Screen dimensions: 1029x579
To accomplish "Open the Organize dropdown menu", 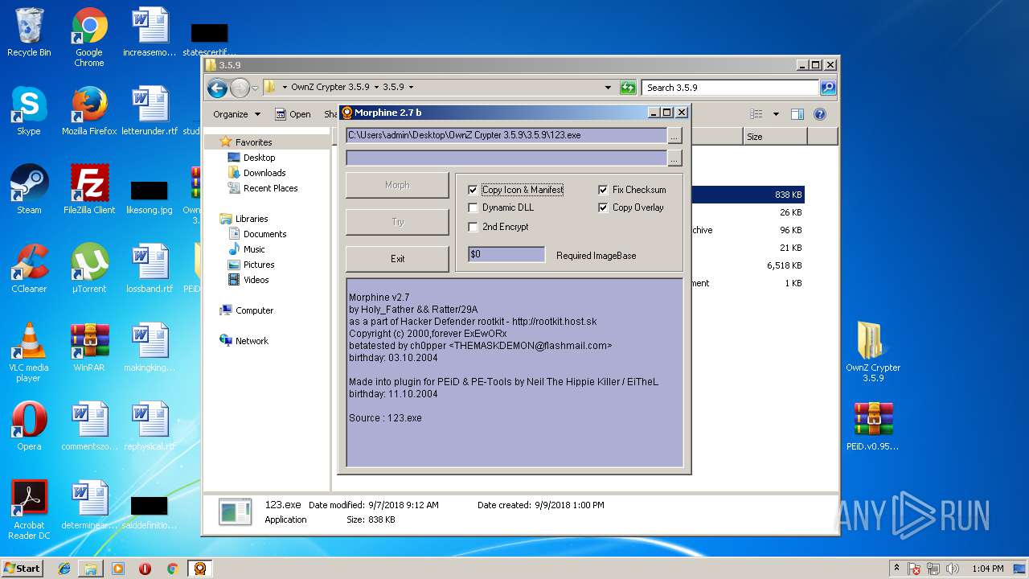I will tap(236, 114).
